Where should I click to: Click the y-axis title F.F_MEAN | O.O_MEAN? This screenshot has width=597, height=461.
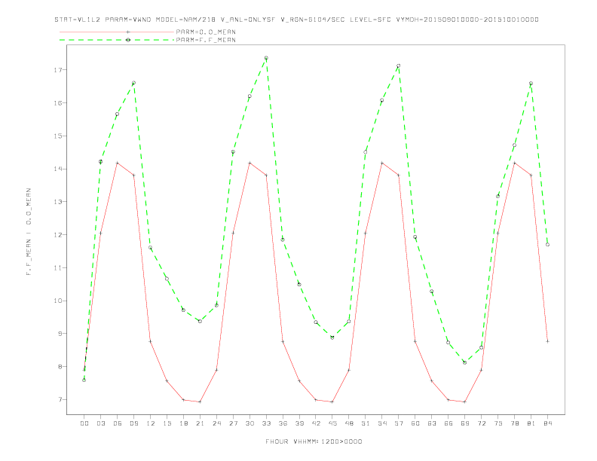pyautogui.click(x=29, y=232)
